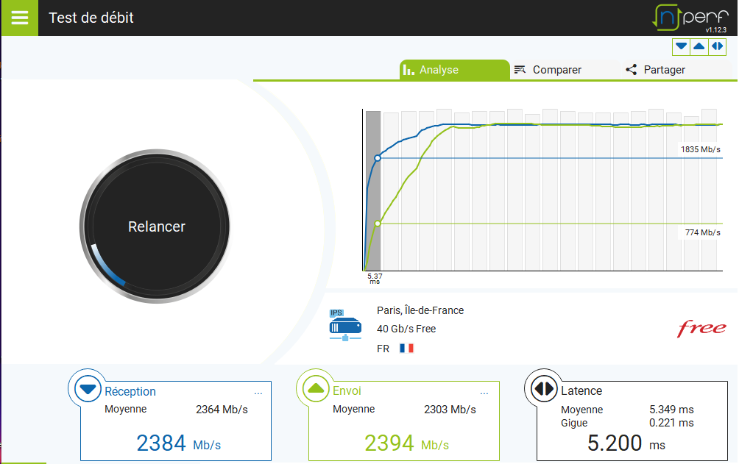This screenshot has width=739, height=464.
Task: Click the French flag icon
Action: (406, 349)
